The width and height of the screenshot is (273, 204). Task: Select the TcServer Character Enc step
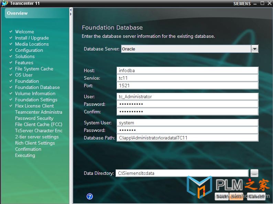tap(39, 131)
